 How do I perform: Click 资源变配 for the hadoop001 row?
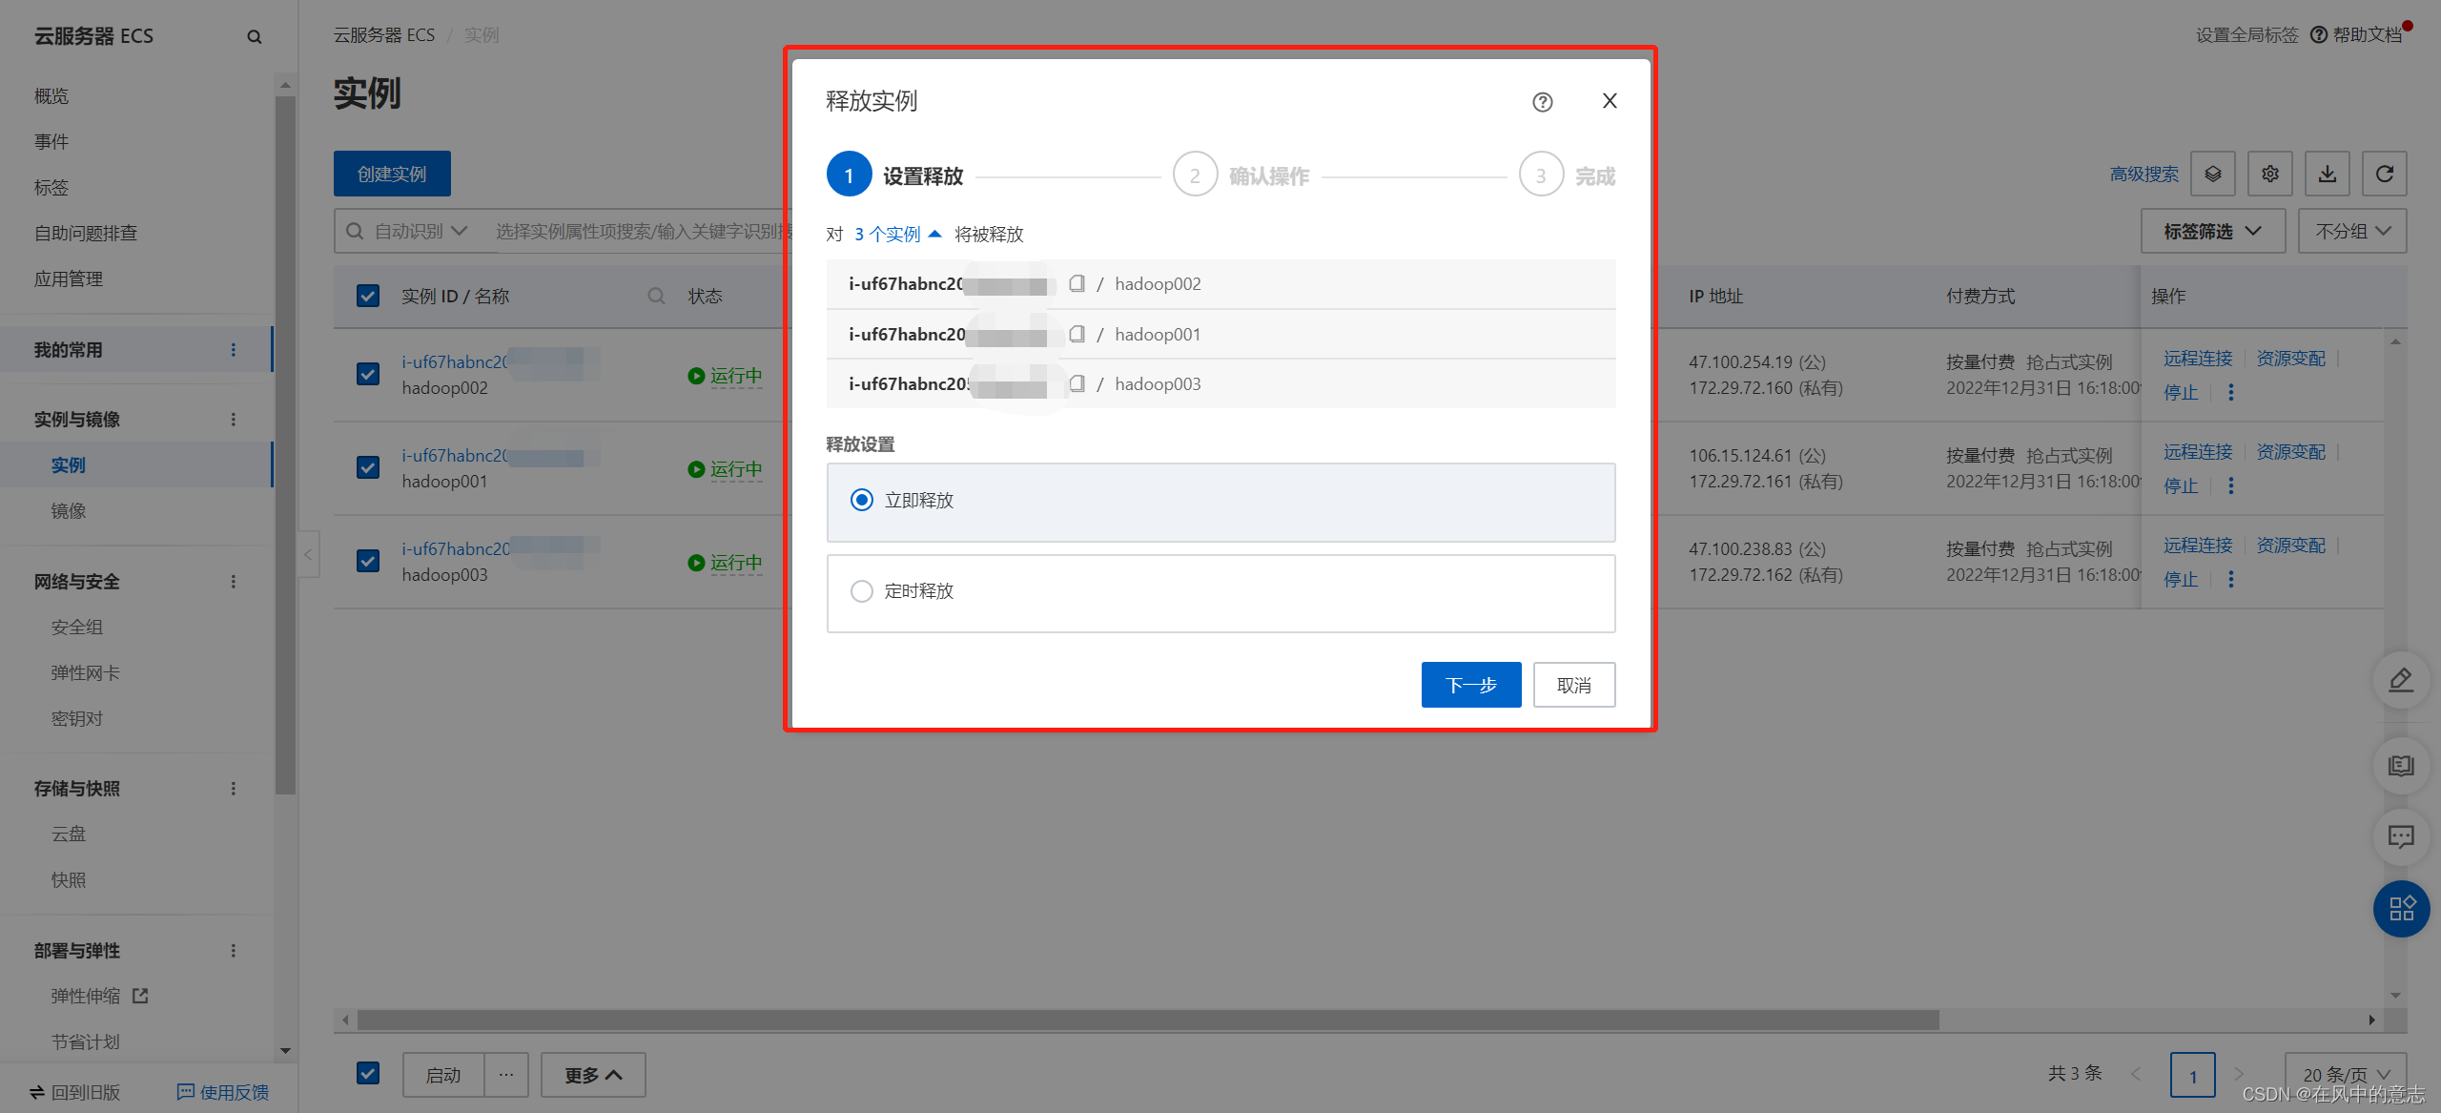[x=2290, y=452]
